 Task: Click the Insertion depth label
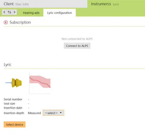[x=14, y=113]
